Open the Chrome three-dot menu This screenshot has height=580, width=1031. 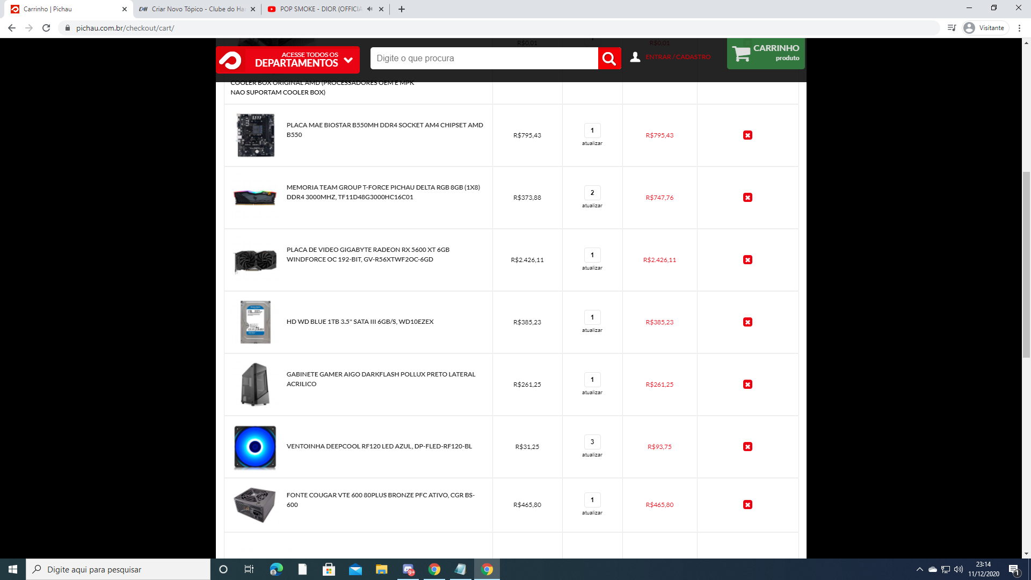[x=1019, y=28]
